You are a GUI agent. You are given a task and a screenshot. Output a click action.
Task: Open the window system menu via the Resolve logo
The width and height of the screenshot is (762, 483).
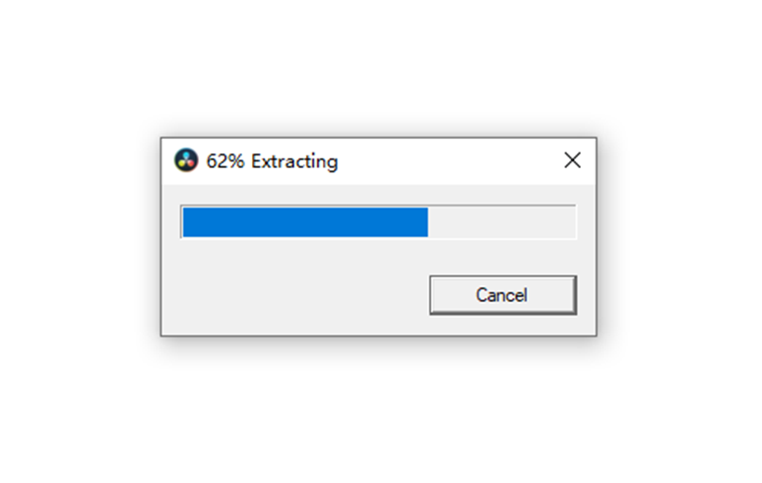click(x=186, y=160)
